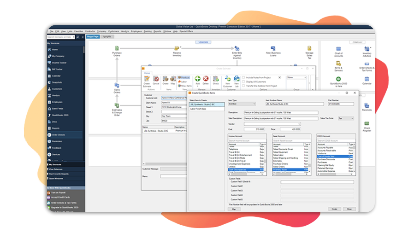Open Inventory Activities icon
402x239 pixels.
[367, 49]
